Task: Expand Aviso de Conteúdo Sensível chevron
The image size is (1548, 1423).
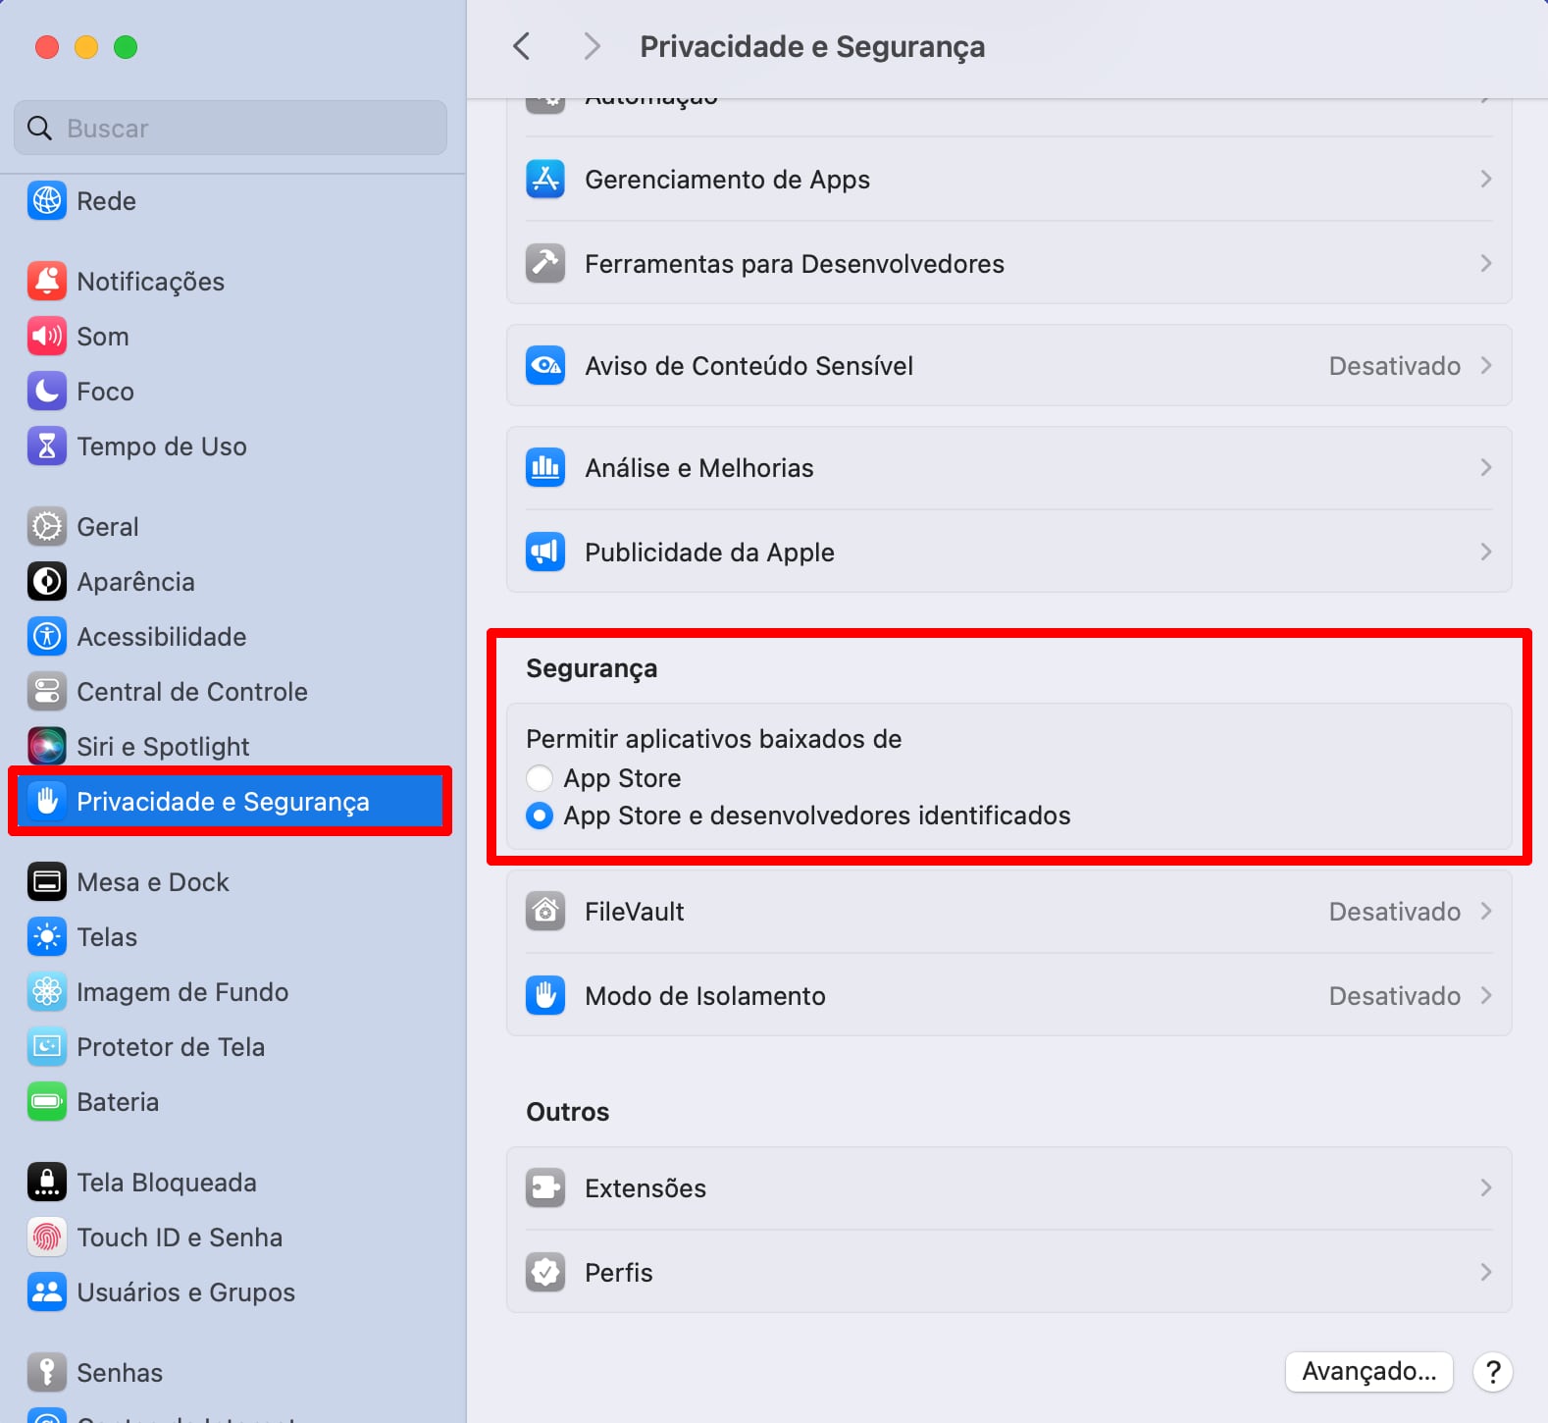Action: tap(1486, 366)
